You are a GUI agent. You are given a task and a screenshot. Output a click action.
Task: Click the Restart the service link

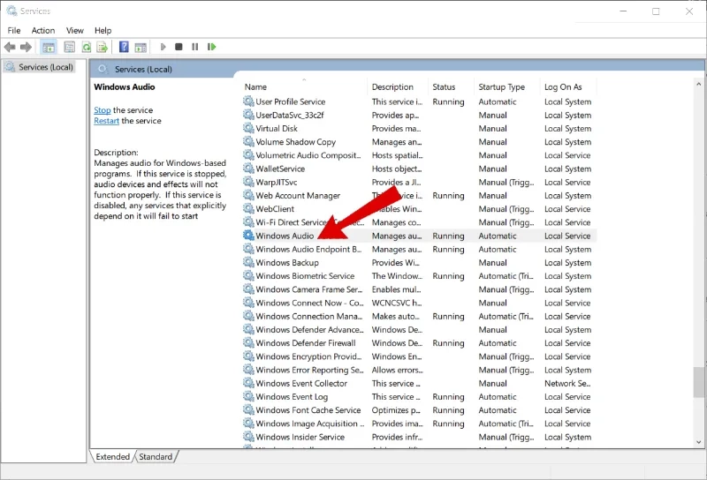click(x=106, y=121)
